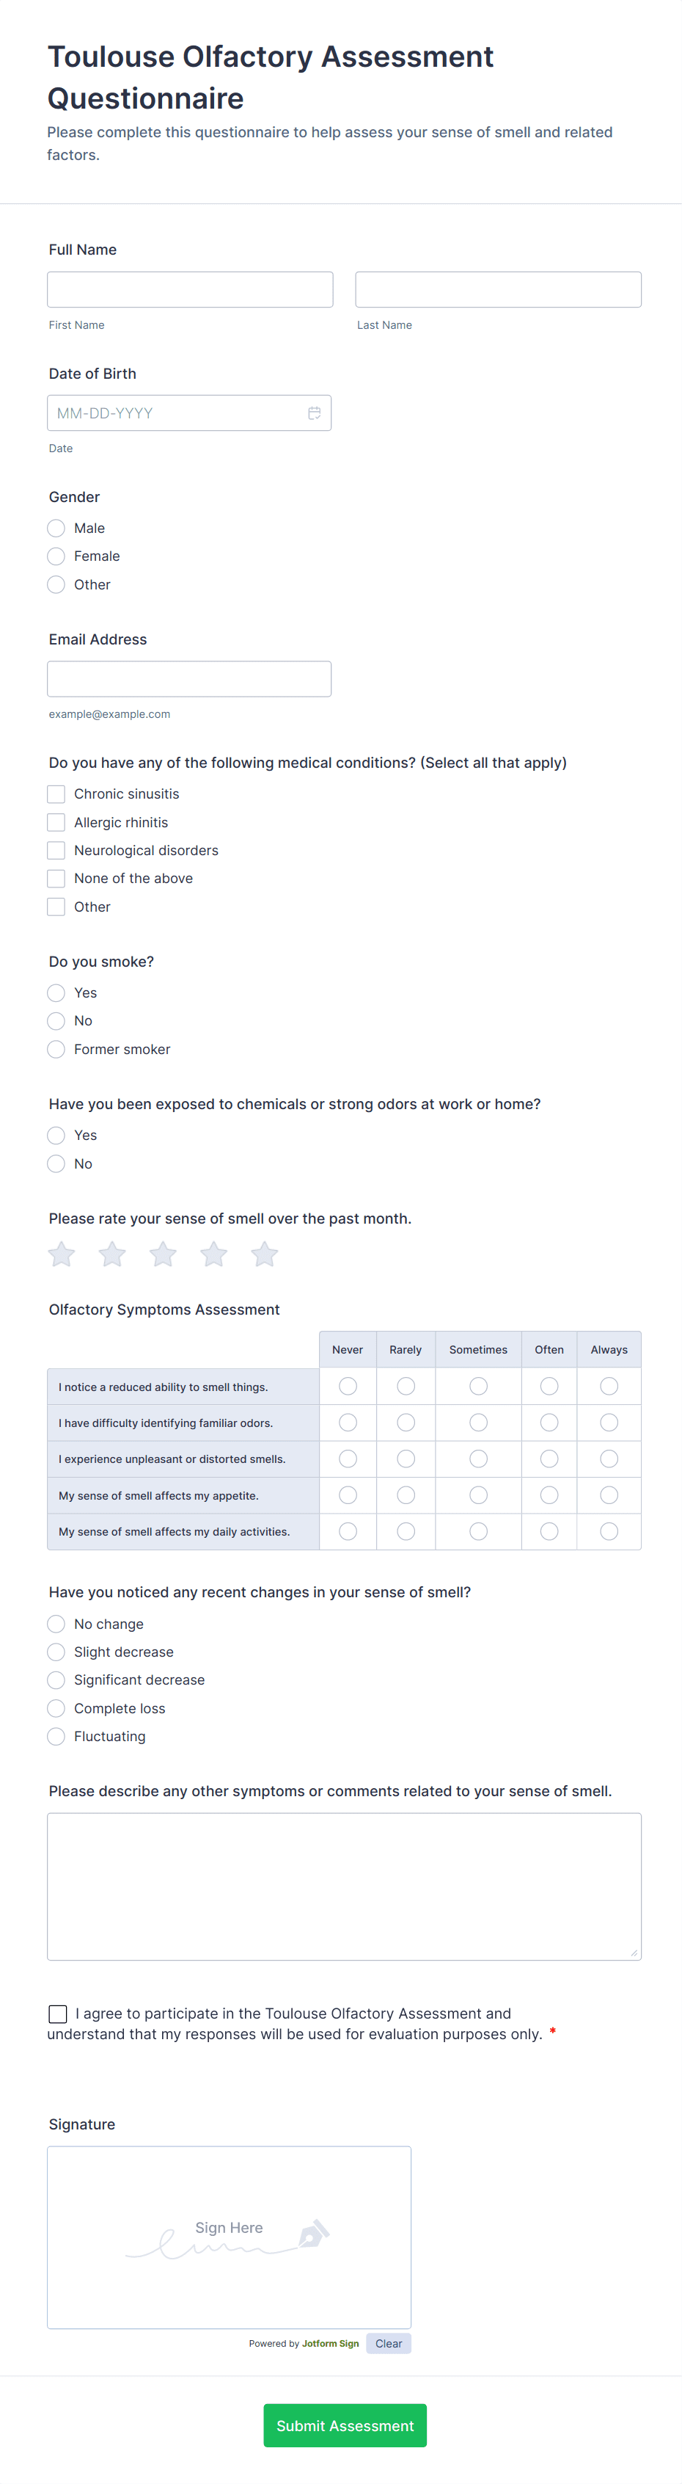This screenshot has height=2484, width=682.
Task: Click the third star to rate smell
Action: (162, 1254)
